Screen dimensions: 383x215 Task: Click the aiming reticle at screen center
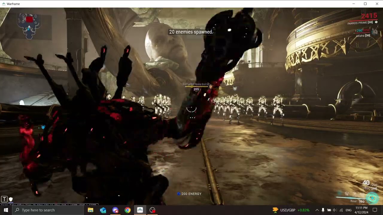point(191,110)
